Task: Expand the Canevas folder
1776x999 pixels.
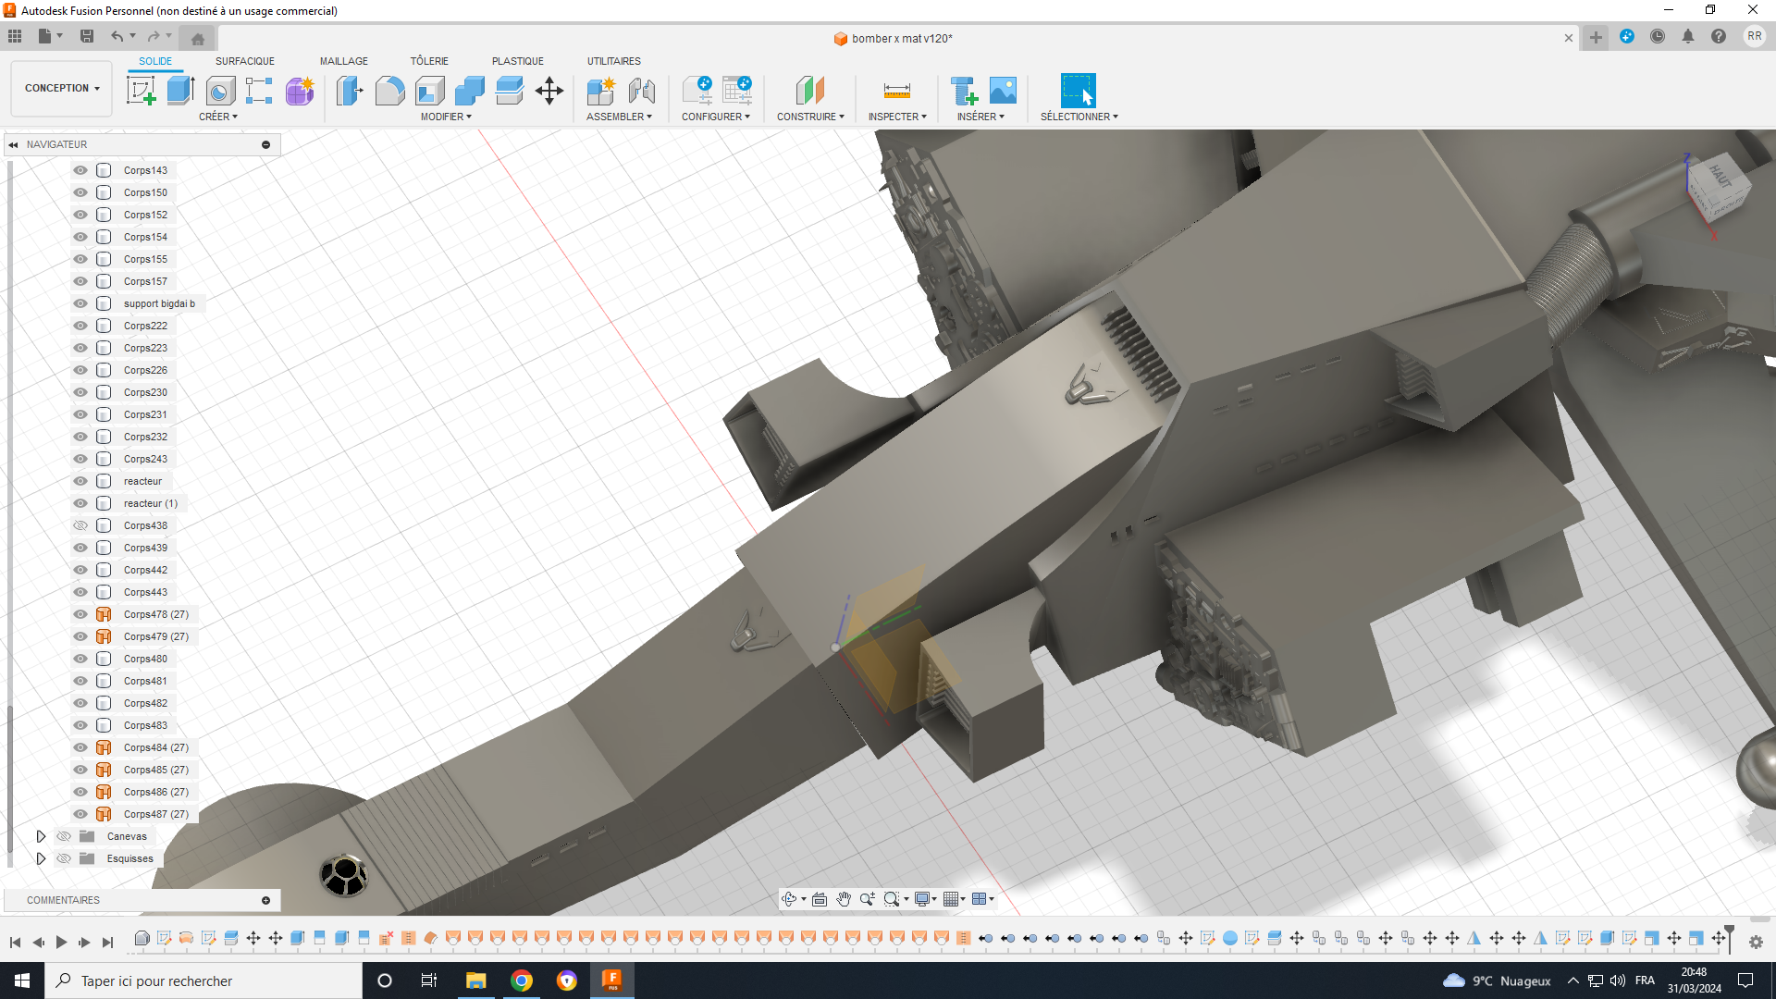Action: [x=41, y=836]
